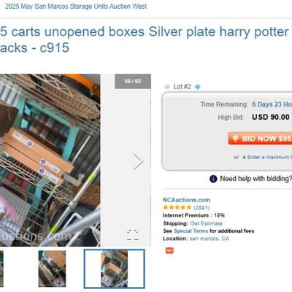Click the BID NOW $95 button
Image resolution: width=292 pixels, height=292 pixels.
click(260, 139)
